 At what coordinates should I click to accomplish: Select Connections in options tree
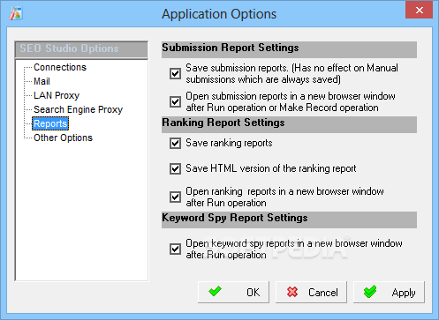(x=60, y=67)
